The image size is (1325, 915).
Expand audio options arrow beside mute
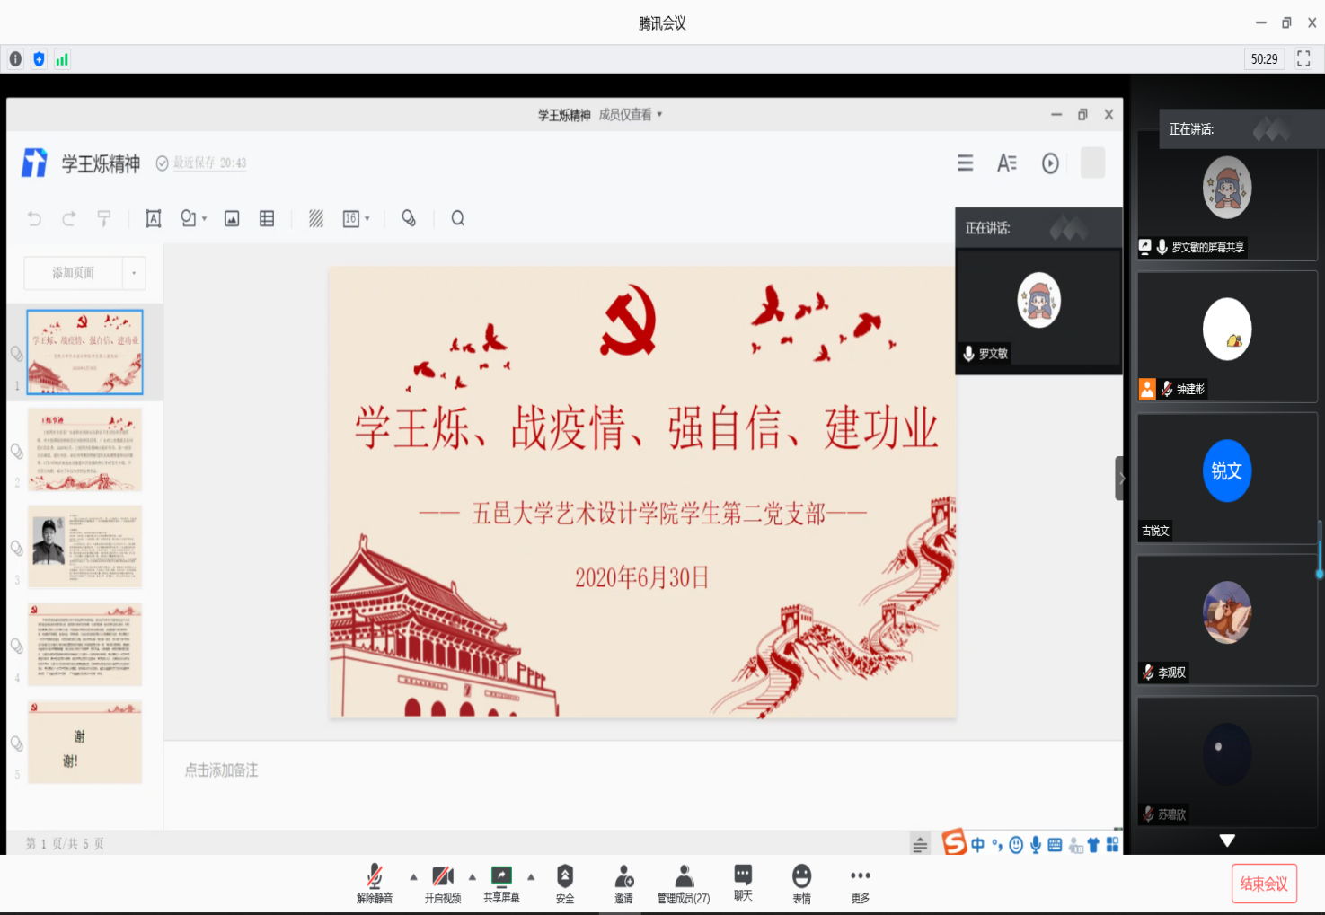413,876
